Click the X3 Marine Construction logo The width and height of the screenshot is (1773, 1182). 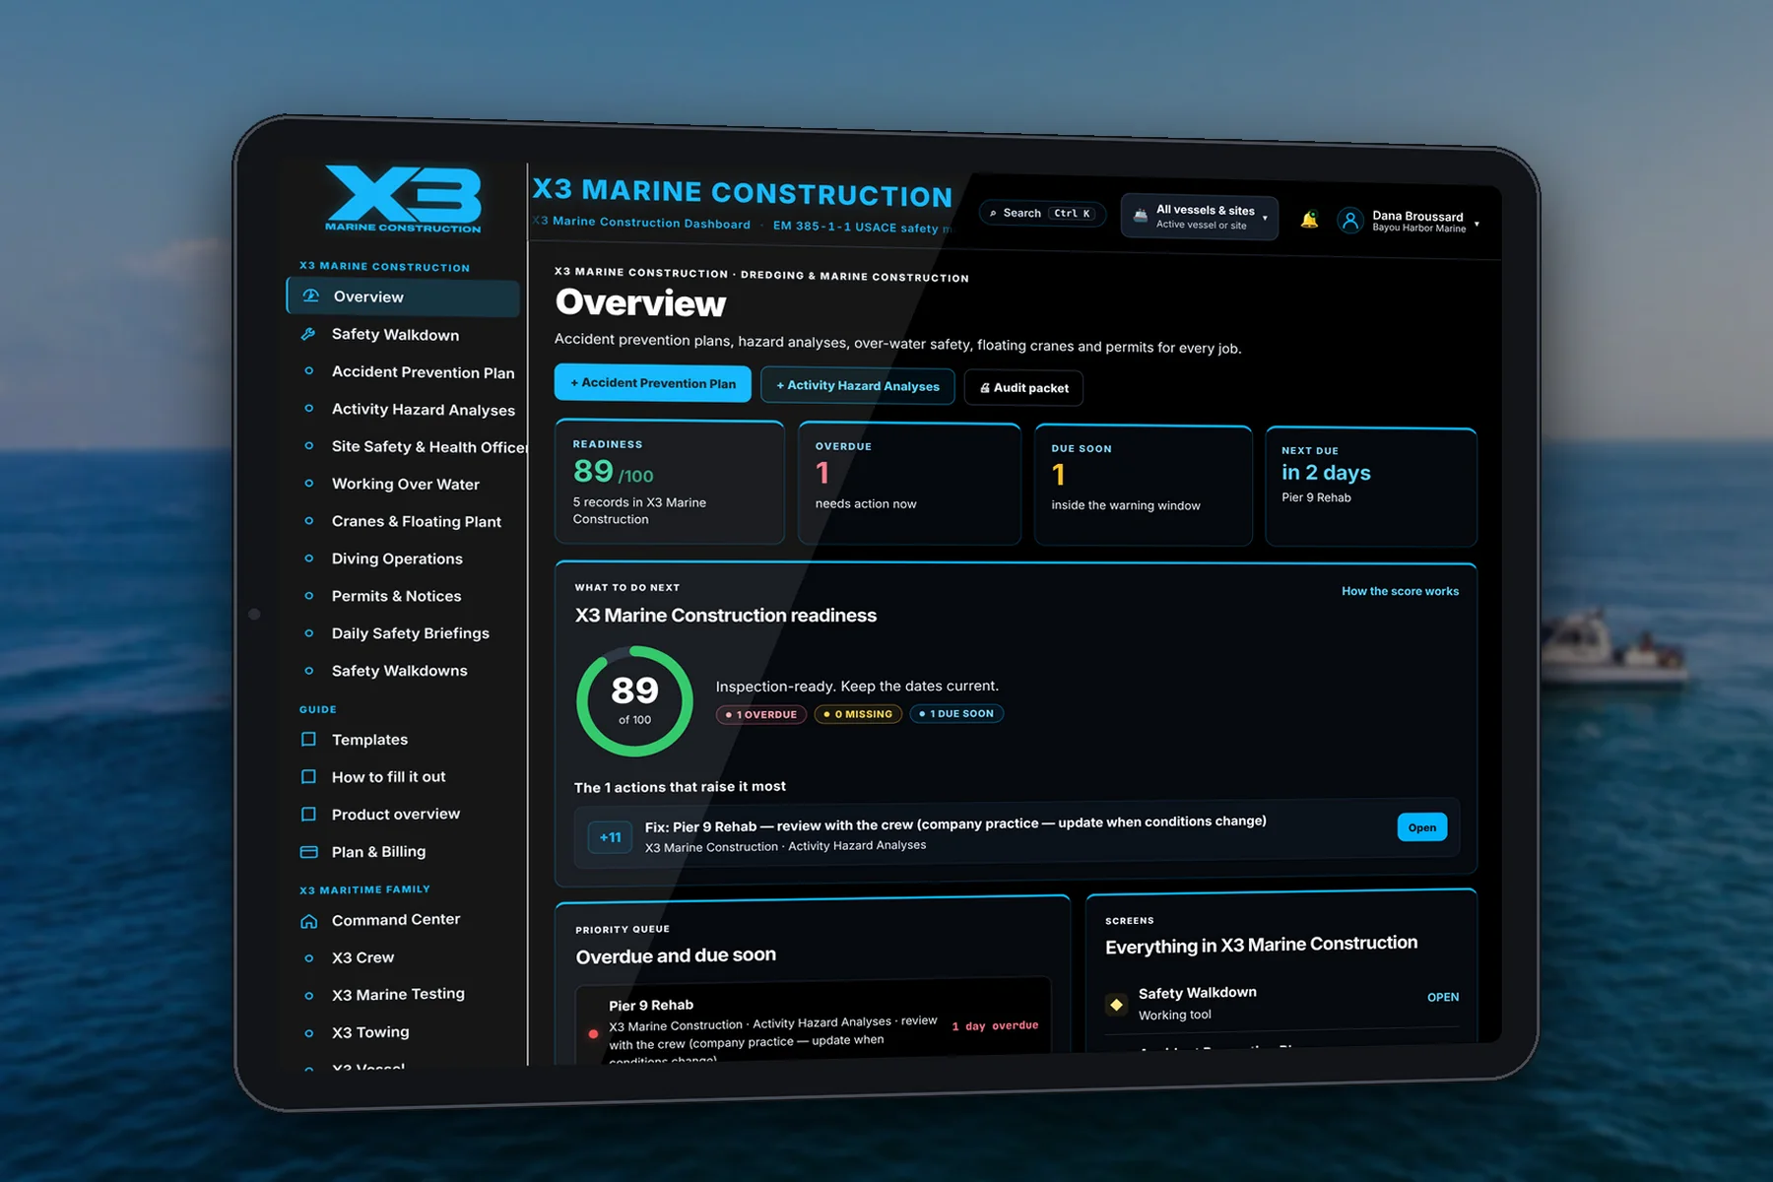(404, 199)
